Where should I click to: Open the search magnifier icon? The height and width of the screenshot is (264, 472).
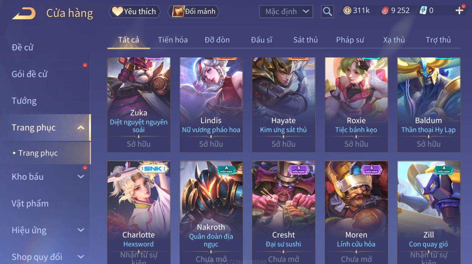pyautogui.click(x=327, y=12)
